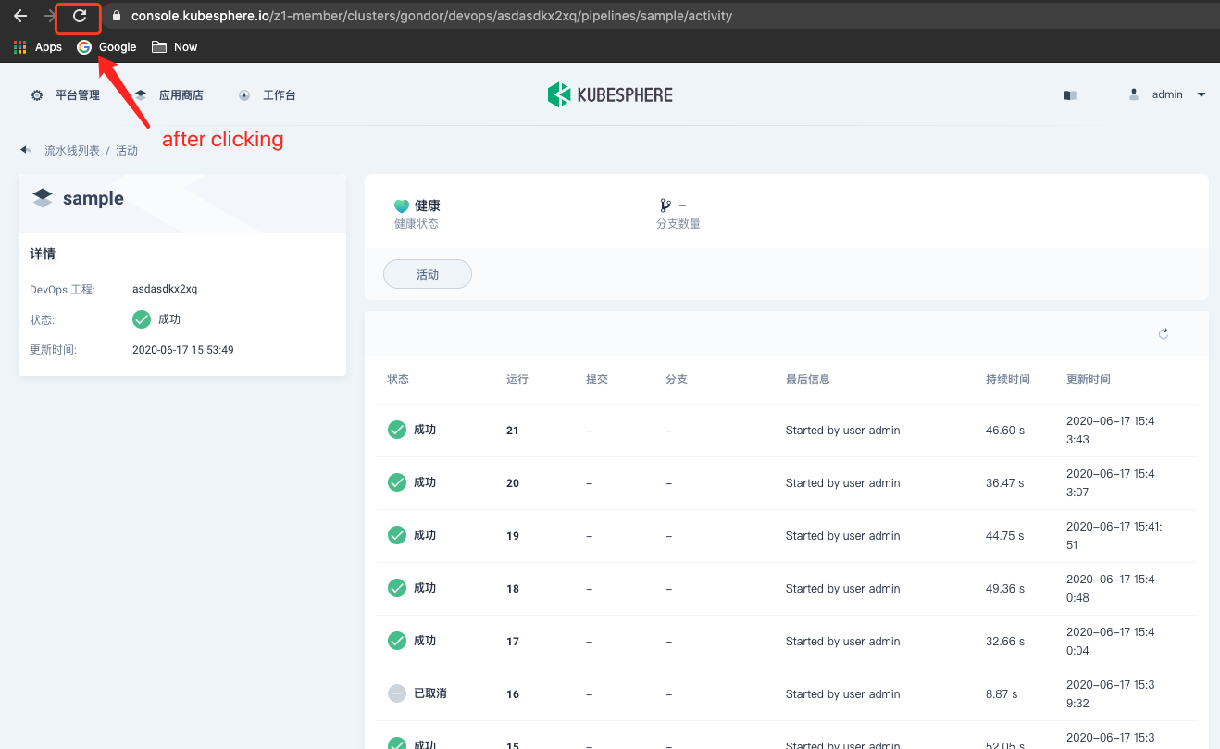Viewport: 1220px width, 749px height.
Task: Click the address bar URL
Action: pos(431,16)
